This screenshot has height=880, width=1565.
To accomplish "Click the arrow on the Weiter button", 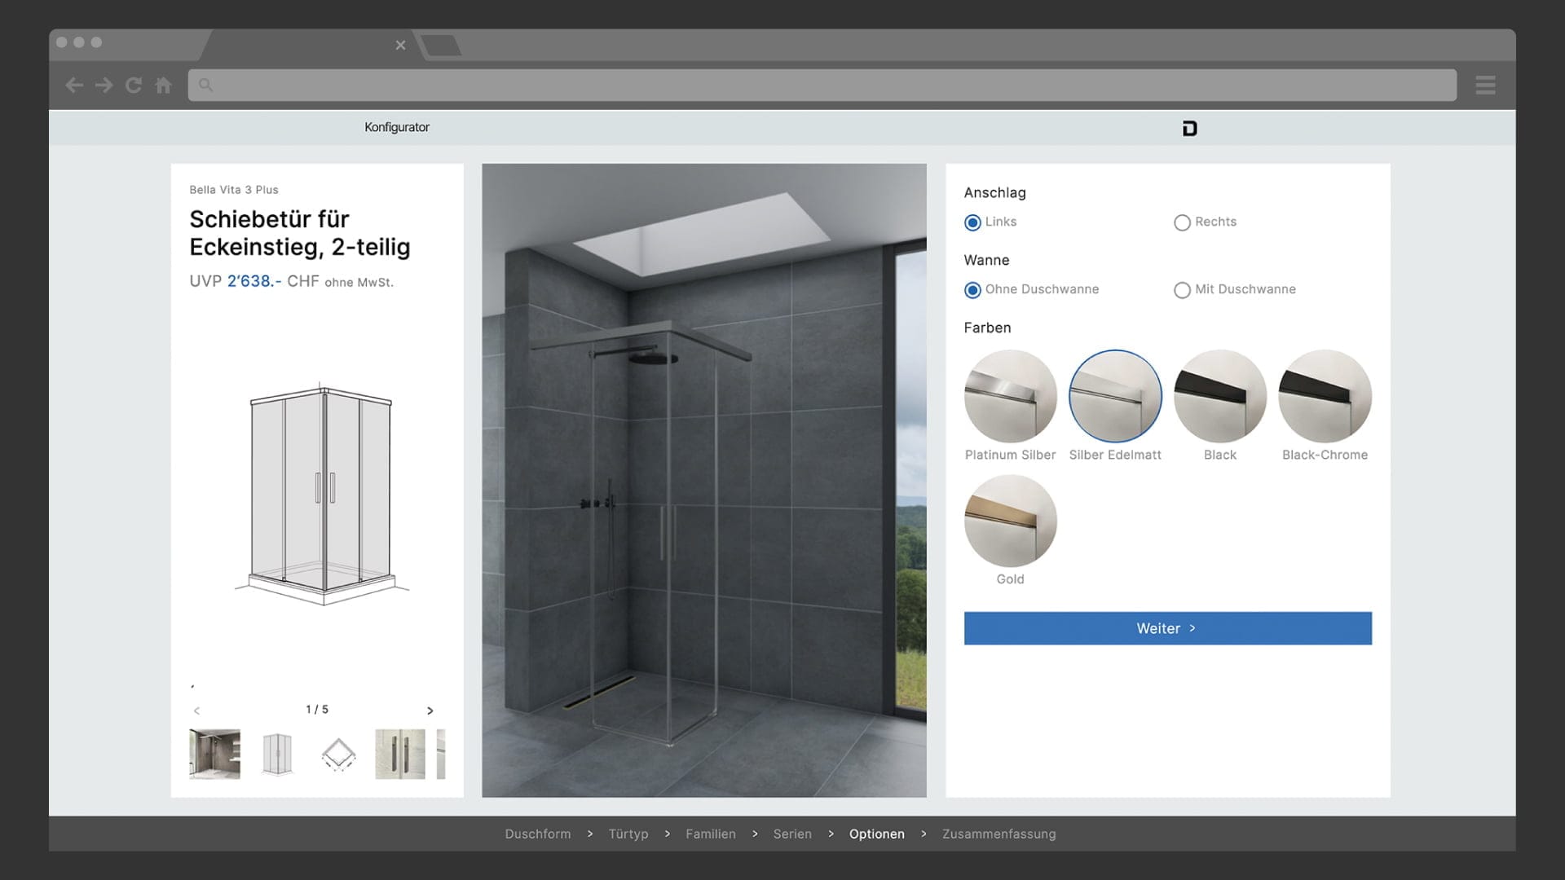I will pos(1192,628).
